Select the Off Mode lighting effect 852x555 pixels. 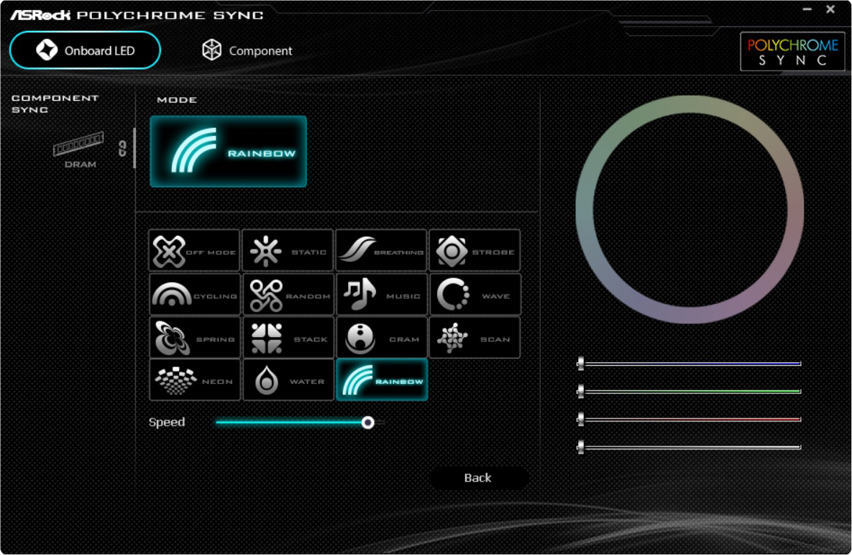click(x=194, y=251)
